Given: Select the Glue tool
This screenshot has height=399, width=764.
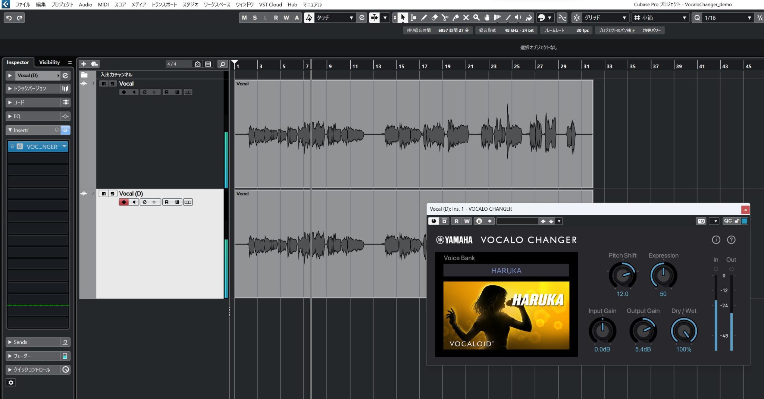Looking at the screenshot, I should coord(455,18).
